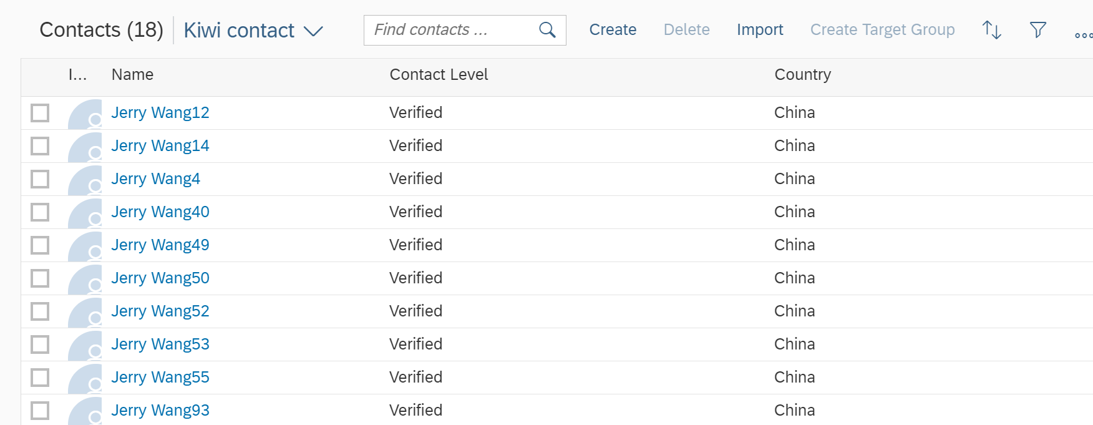
Task: Click avatar image of Jerry Wang50
Action: click(85, 279)
